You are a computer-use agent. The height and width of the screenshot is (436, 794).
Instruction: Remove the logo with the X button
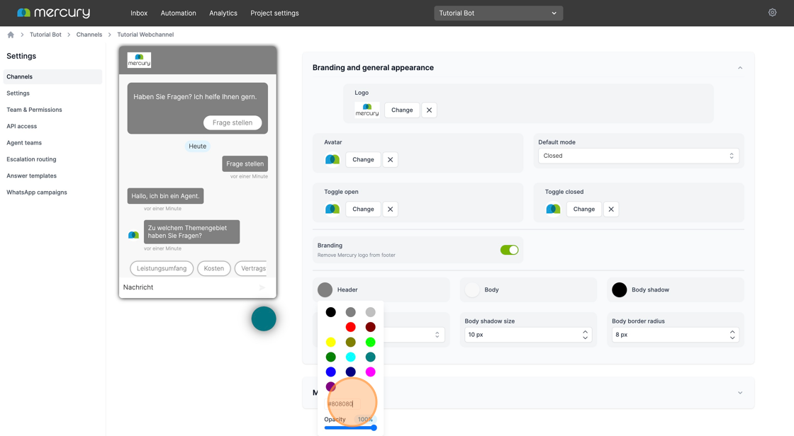[x=429, y=110]
